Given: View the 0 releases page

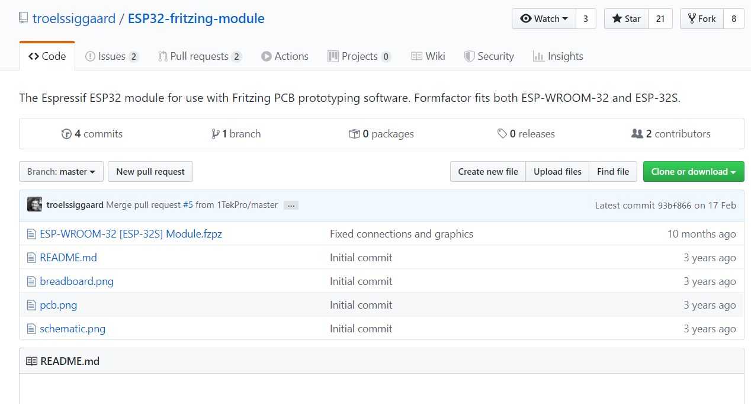Looking at the screenshot, I should [x=526, y=134].
